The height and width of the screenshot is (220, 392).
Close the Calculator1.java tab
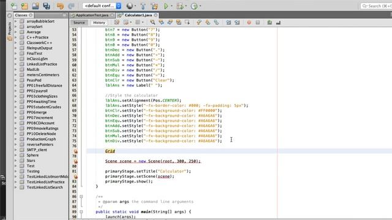156,15
